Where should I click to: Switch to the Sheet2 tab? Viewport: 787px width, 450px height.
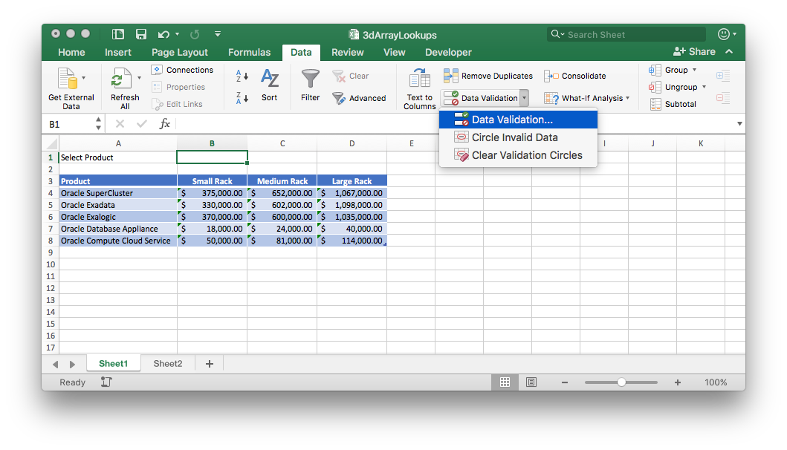[x=168, y=364]
